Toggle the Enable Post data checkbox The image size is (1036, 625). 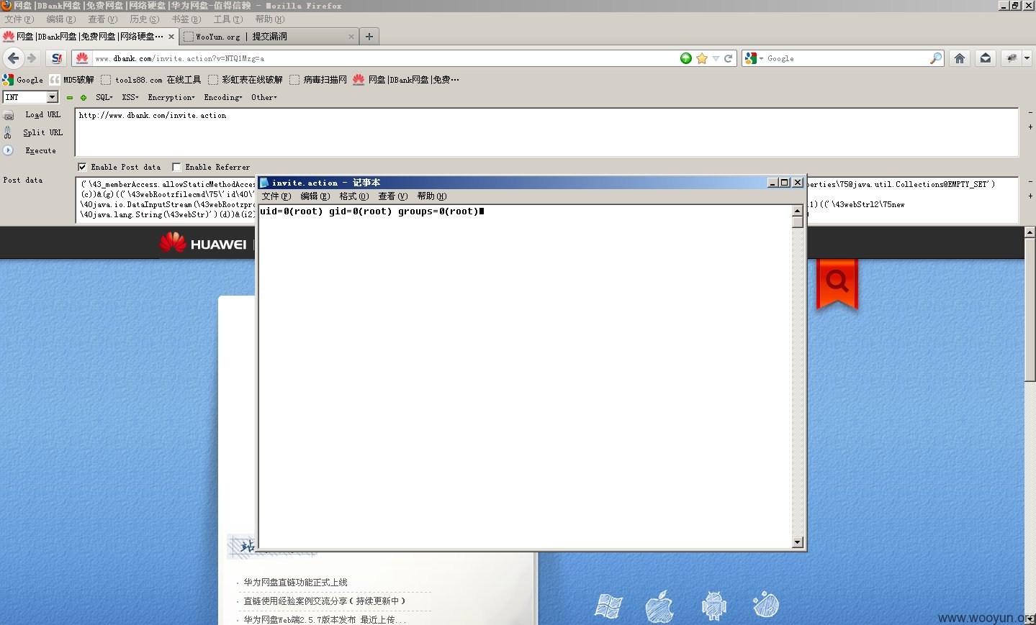point(82,167)
